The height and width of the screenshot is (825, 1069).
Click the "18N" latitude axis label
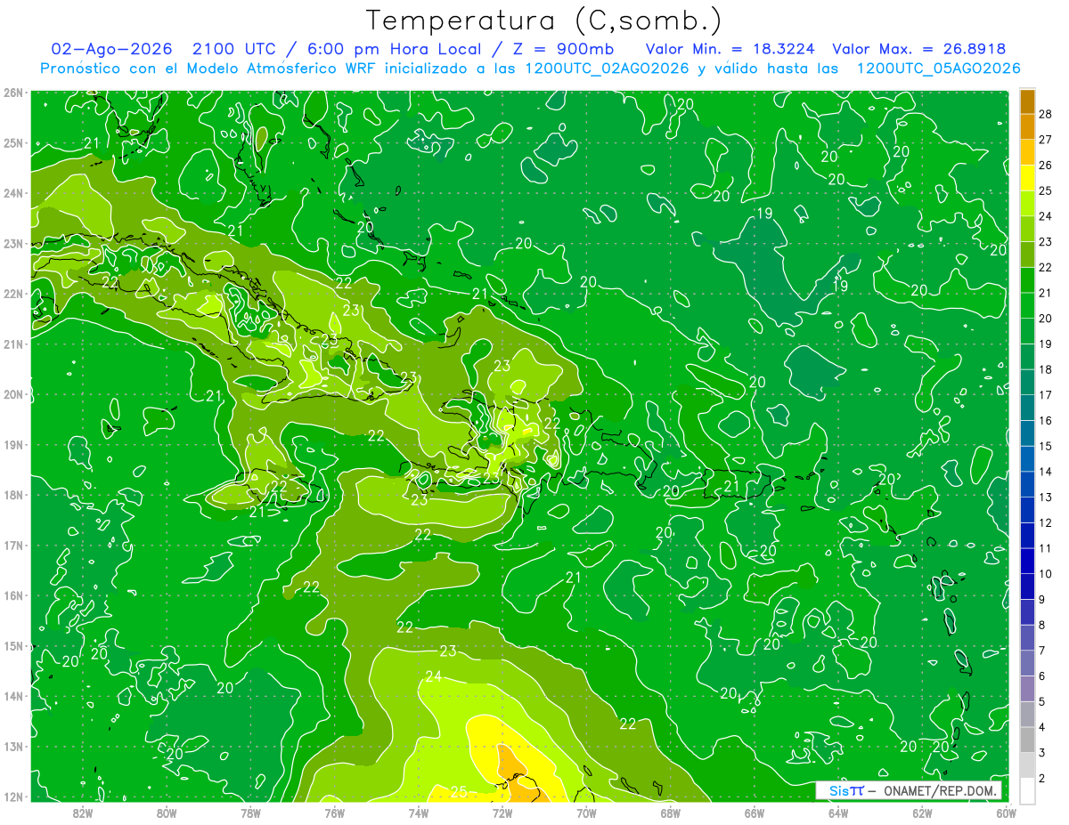(x=13, y=495)
